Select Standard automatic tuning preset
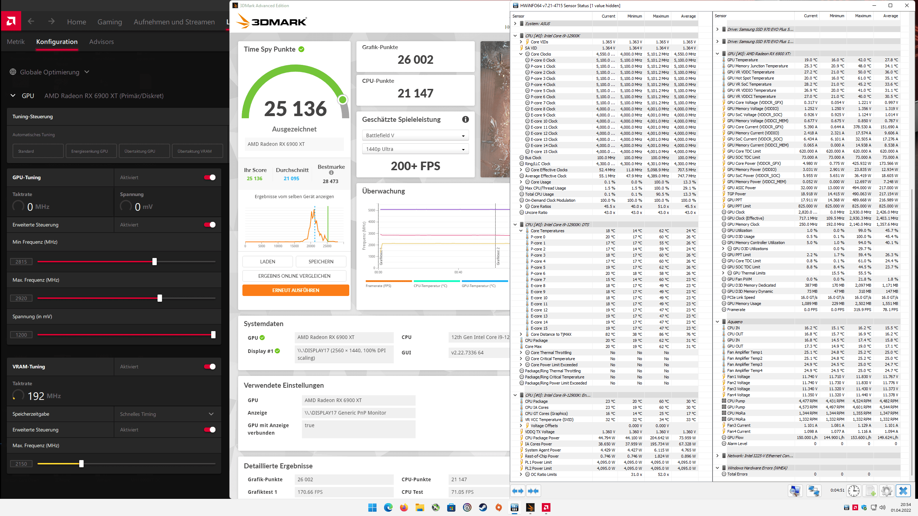Screen dimensions: 918x516 (38, 151)
